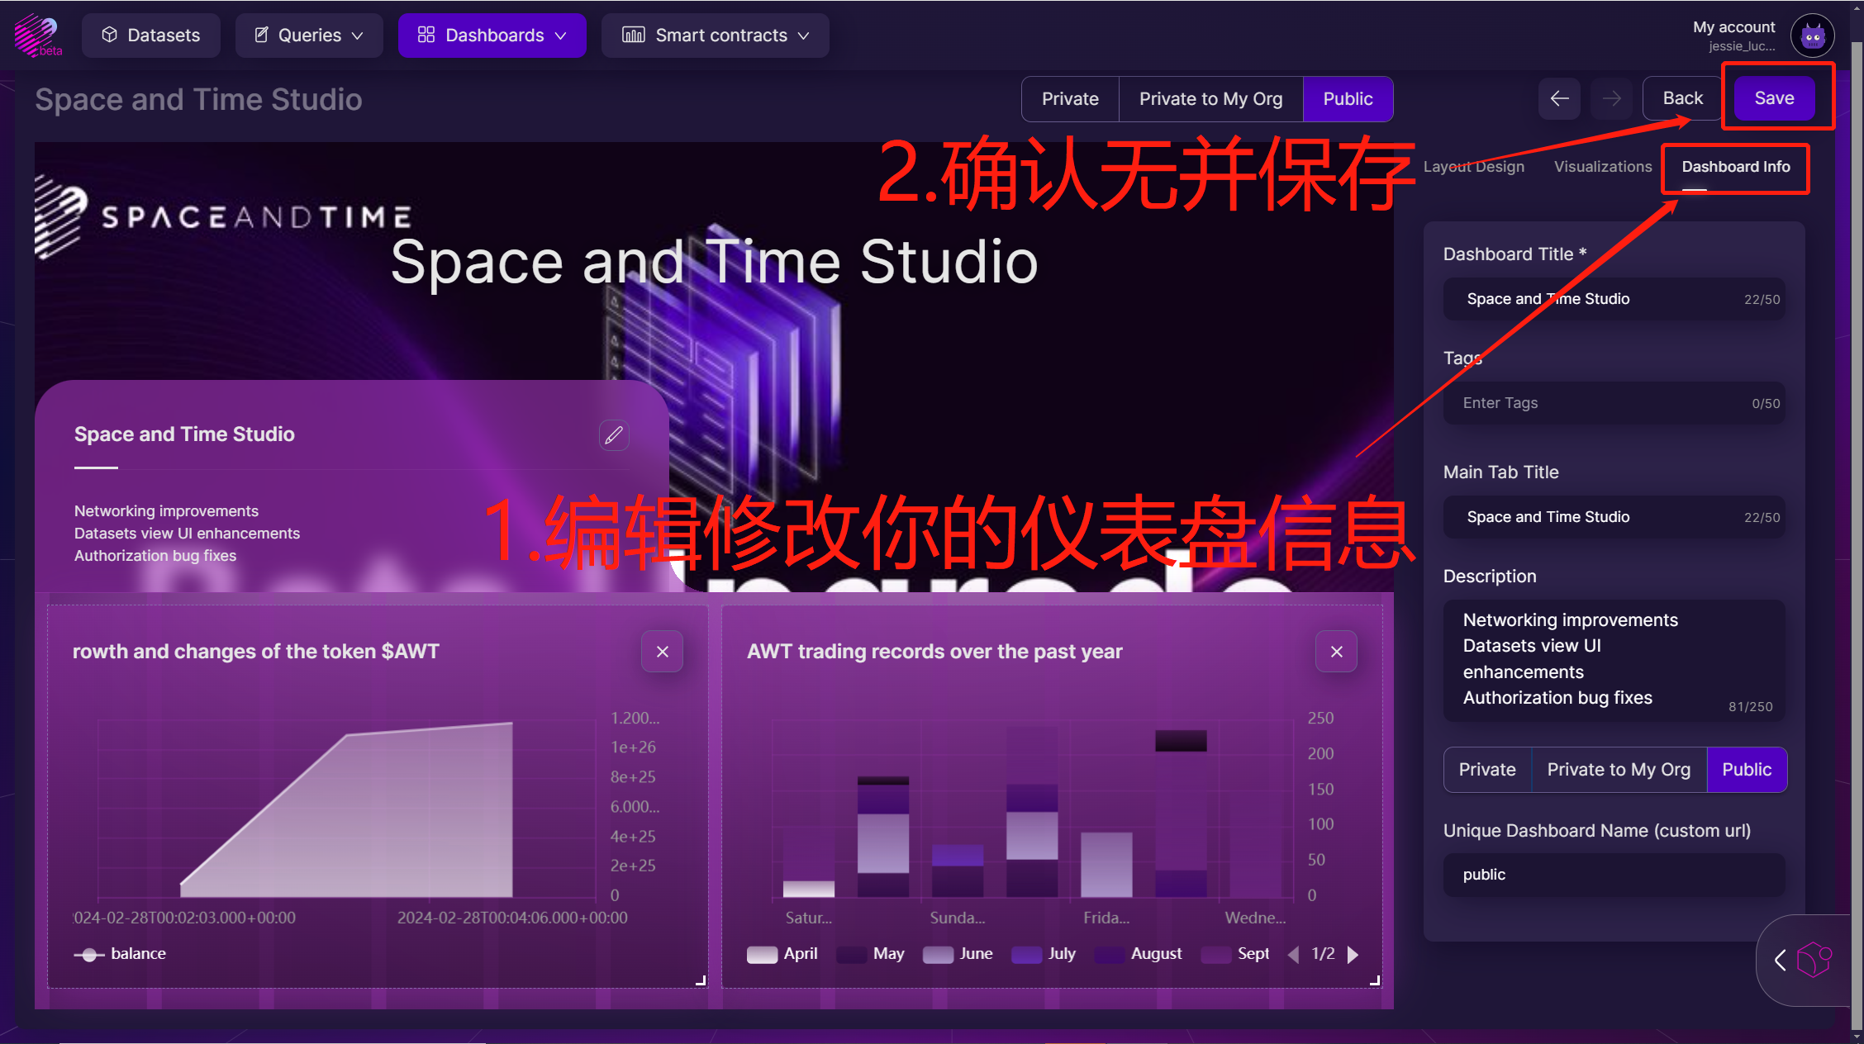Toggle the balance legend series

121,954
